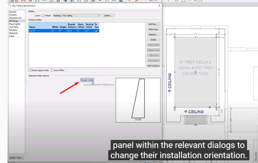Go to the Materials panel

point(14,33)
